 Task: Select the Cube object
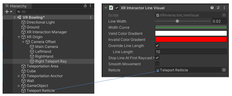[x=31, y=71]
